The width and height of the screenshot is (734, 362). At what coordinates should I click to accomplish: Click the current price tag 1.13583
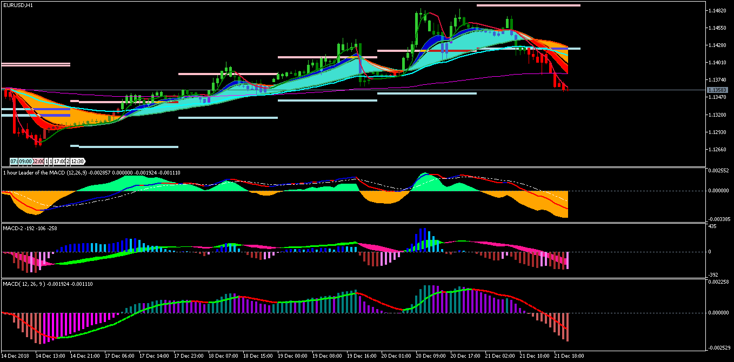pyautogui.click(x=717, y=90)
